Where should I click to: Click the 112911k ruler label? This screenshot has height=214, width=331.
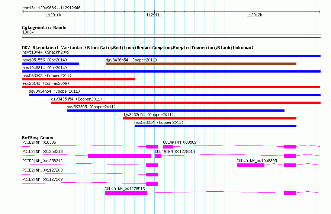[154, 15]
